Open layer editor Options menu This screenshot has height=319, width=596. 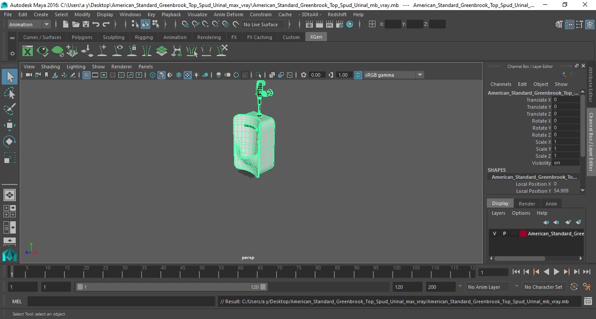point(521,213)
